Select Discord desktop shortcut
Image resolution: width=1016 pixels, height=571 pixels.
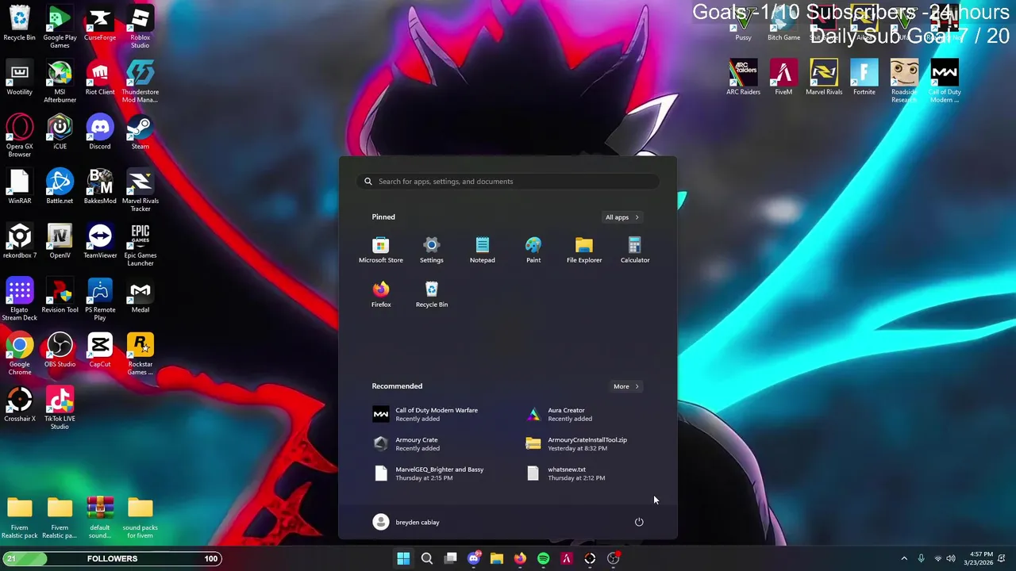point(100,132)
